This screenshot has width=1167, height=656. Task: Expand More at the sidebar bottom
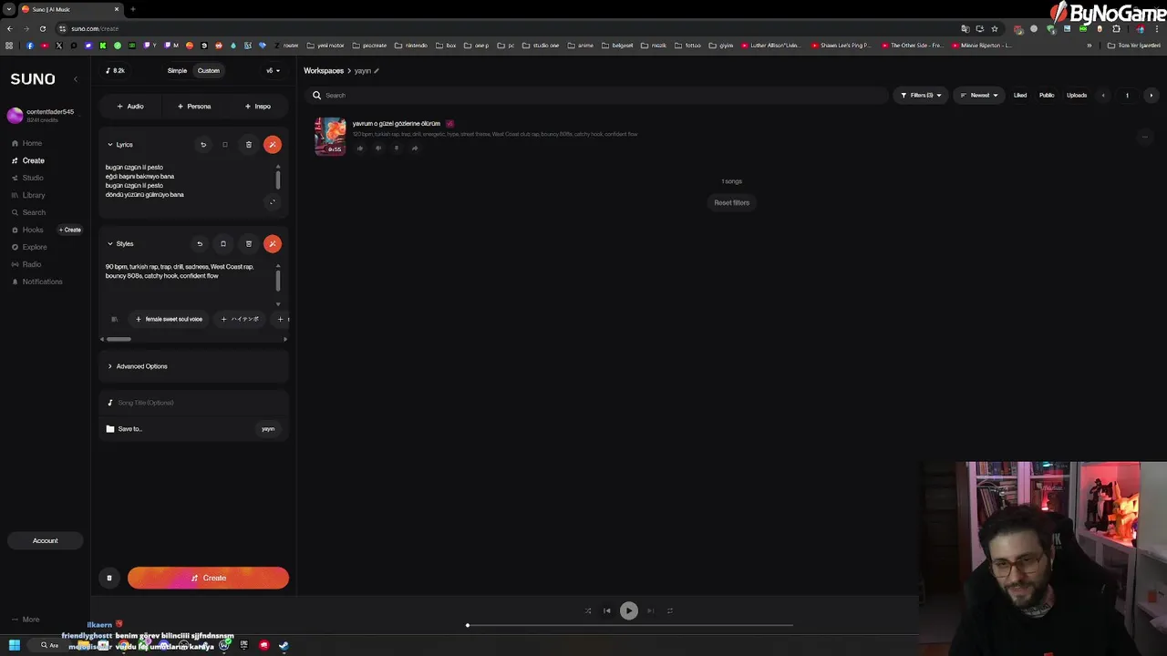pyautogui.click(x=24, y=620)
